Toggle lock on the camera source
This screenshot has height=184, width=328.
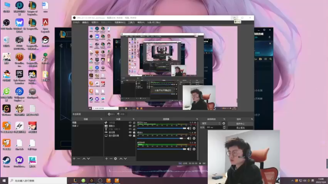(134, 126)
